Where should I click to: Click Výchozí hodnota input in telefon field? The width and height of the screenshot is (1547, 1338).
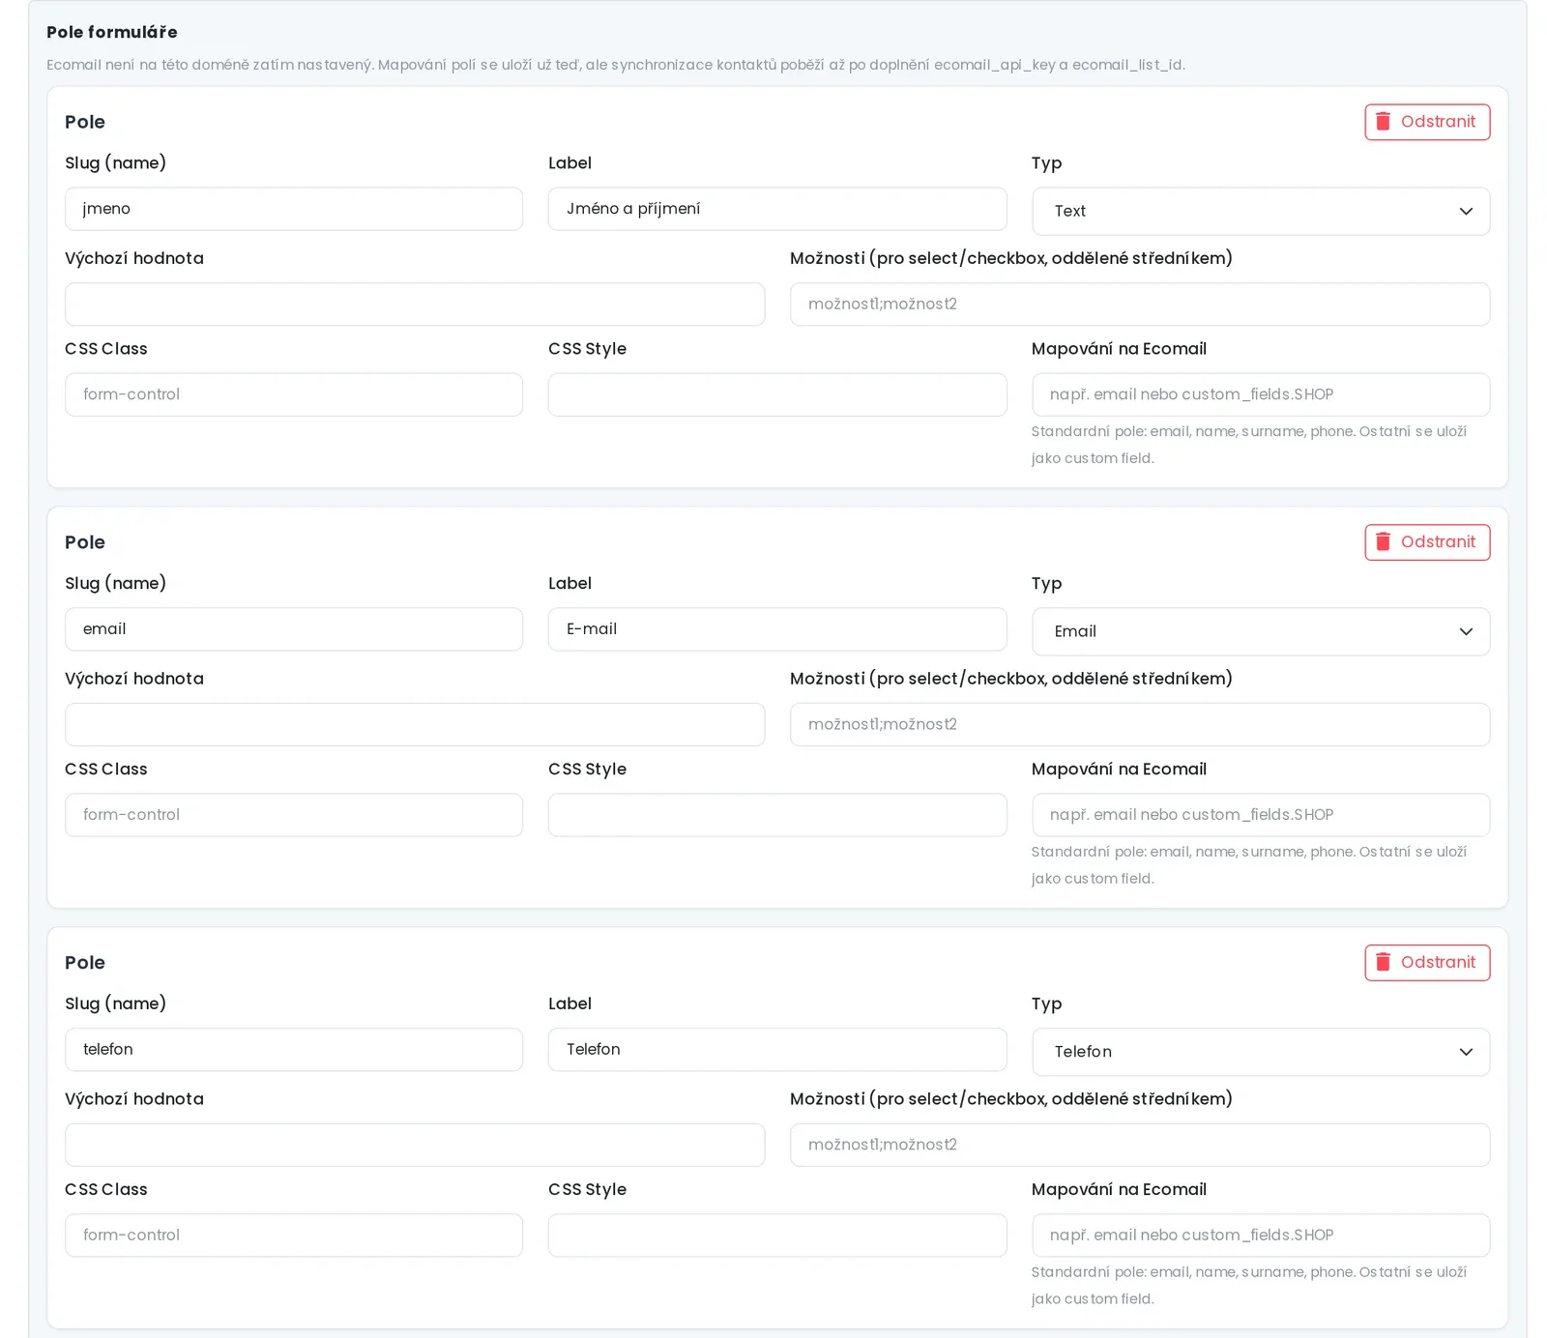(x=415, y=1146)
